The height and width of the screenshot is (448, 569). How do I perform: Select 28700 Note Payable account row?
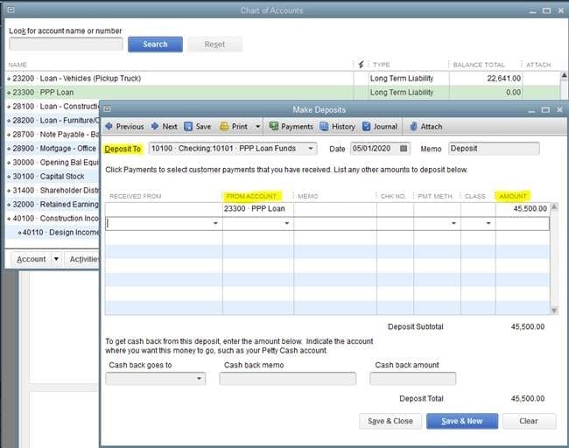[x=53, y=134]
